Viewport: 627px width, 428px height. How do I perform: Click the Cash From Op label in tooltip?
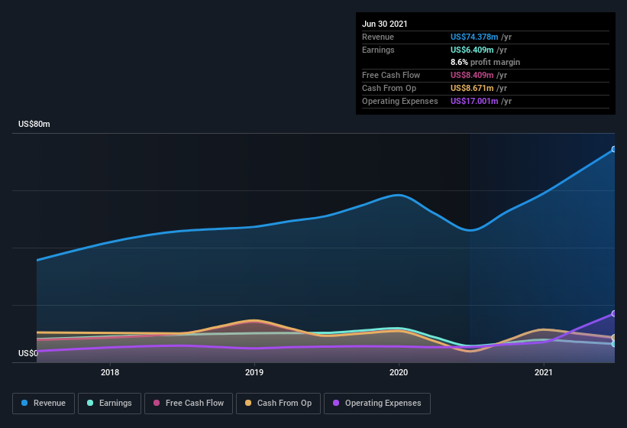click(x=389, y=88)
